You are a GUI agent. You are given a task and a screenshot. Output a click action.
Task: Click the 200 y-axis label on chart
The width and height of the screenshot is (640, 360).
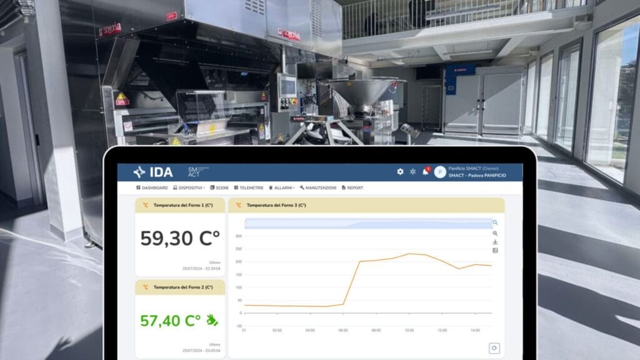tap(239, 262)
